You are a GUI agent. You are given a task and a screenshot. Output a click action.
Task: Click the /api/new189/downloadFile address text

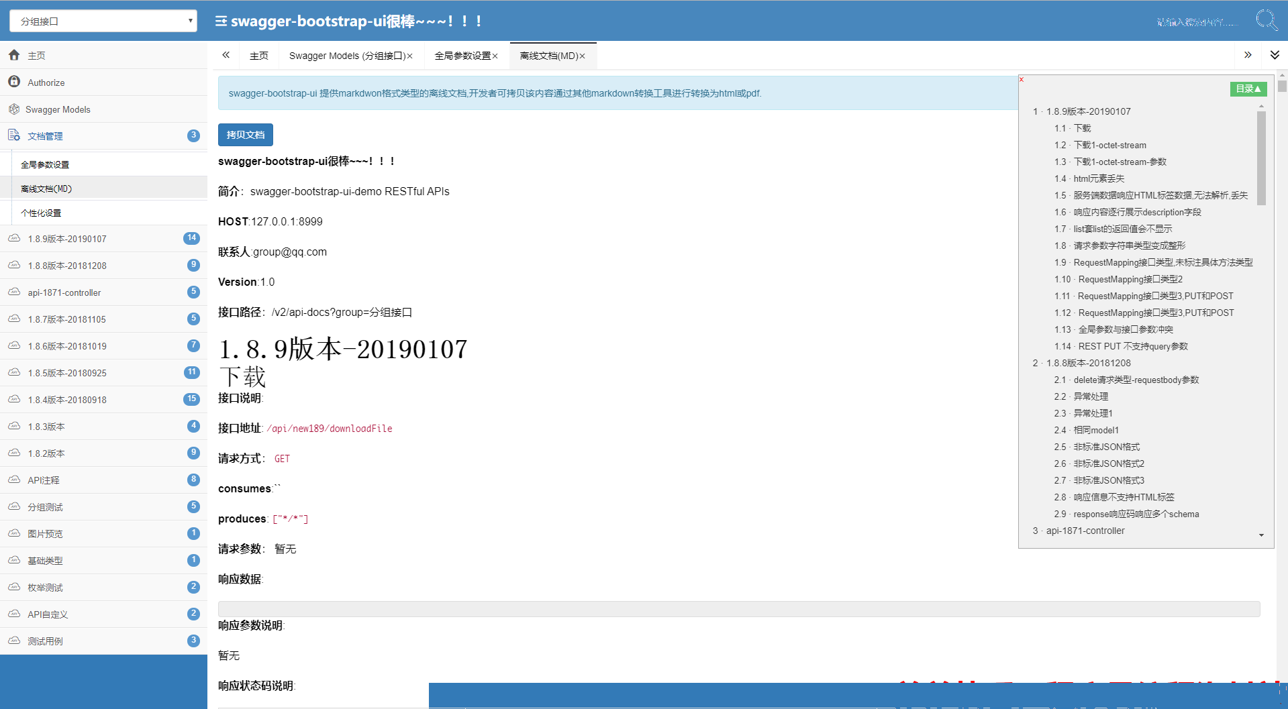(x=330, y=429)
